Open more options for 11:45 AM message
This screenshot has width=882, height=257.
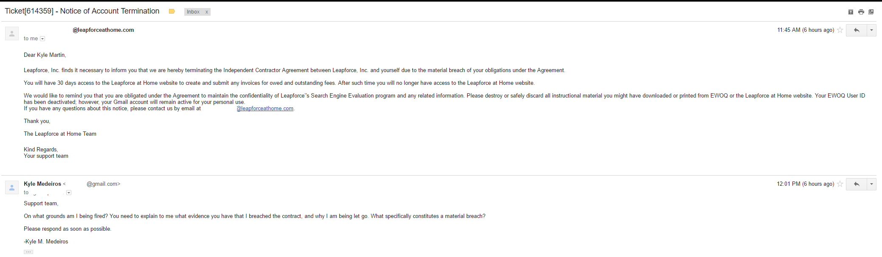(872, 30)
